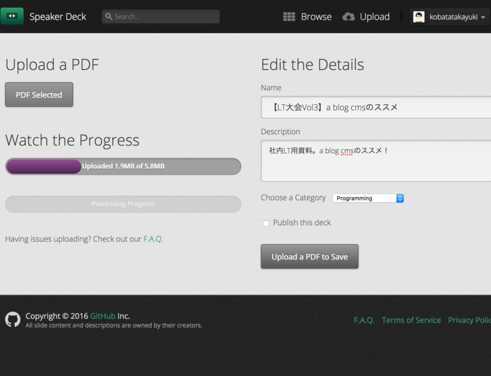This screenshot has height=376, width=491.
Task: Click the Browse grid icon
Action: tap(289, 17)
